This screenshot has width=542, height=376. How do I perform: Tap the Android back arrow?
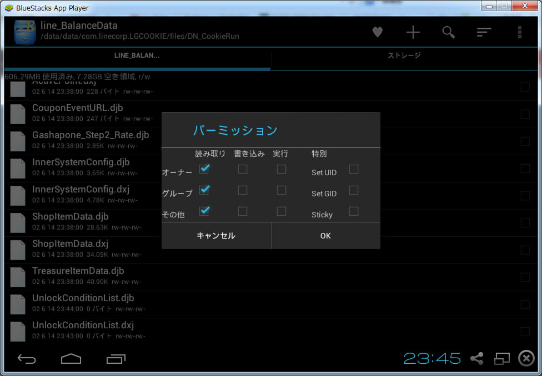point(27,359)
